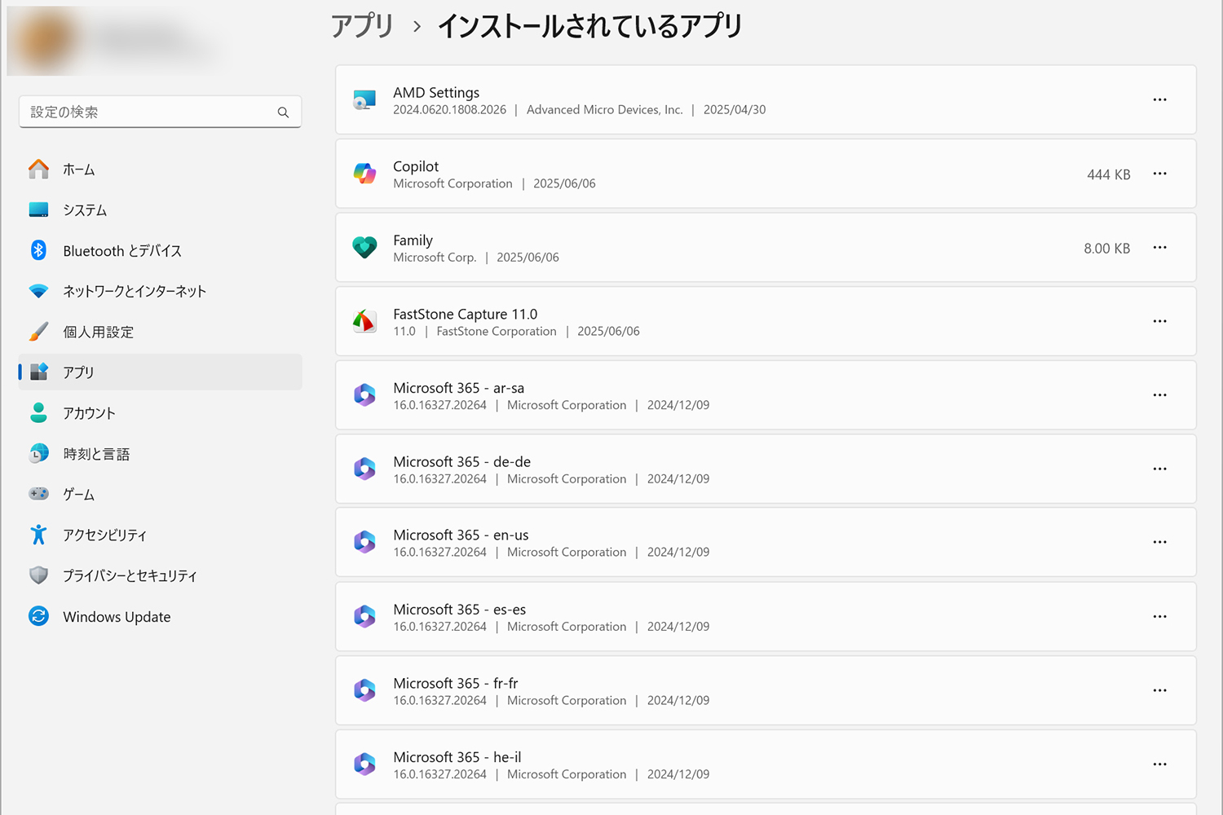Click the アプリ breadcrumb link

(x=362, y=26)
